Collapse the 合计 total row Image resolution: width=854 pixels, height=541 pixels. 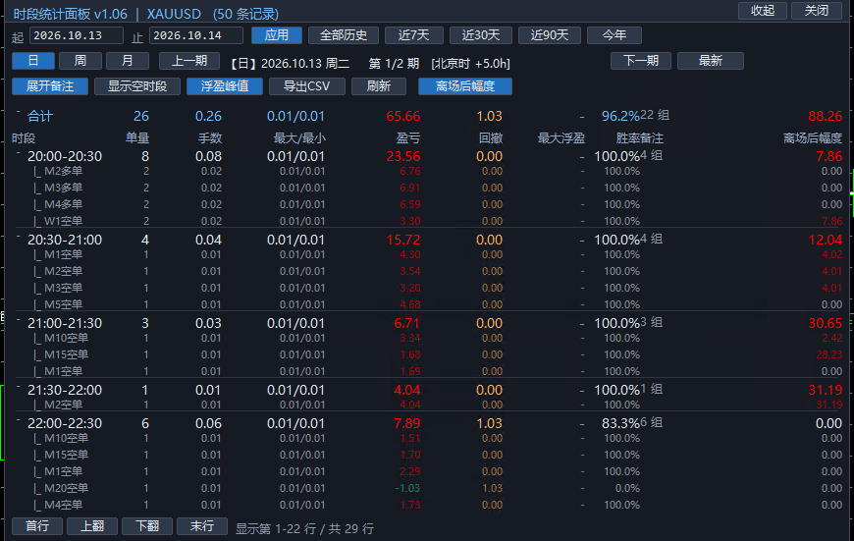(18, 112)
